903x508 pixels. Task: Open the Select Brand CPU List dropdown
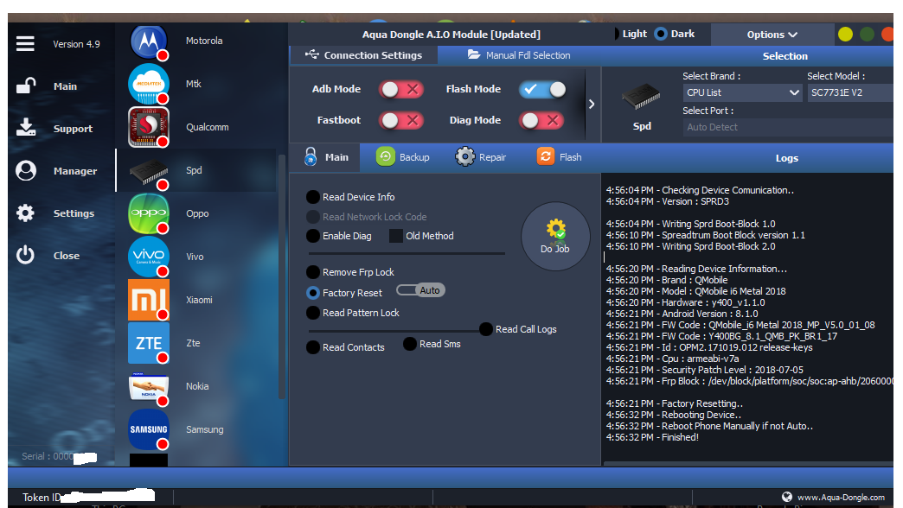(742, 92)
